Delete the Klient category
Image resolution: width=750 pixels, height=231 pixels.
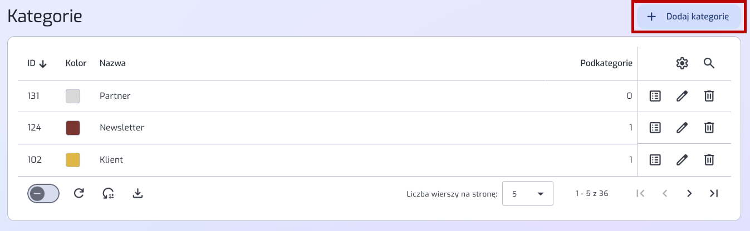(709, 160)
